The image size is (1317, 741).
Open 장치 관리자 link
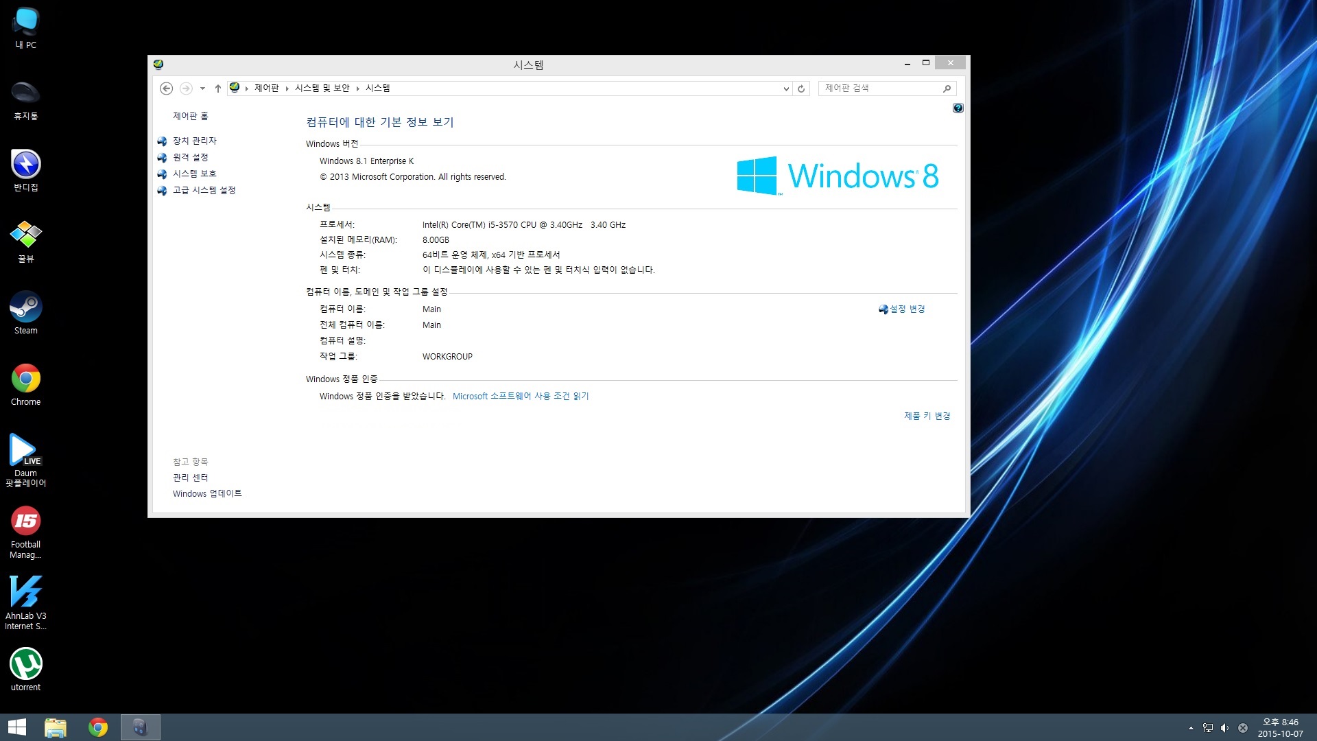(195, 141)
